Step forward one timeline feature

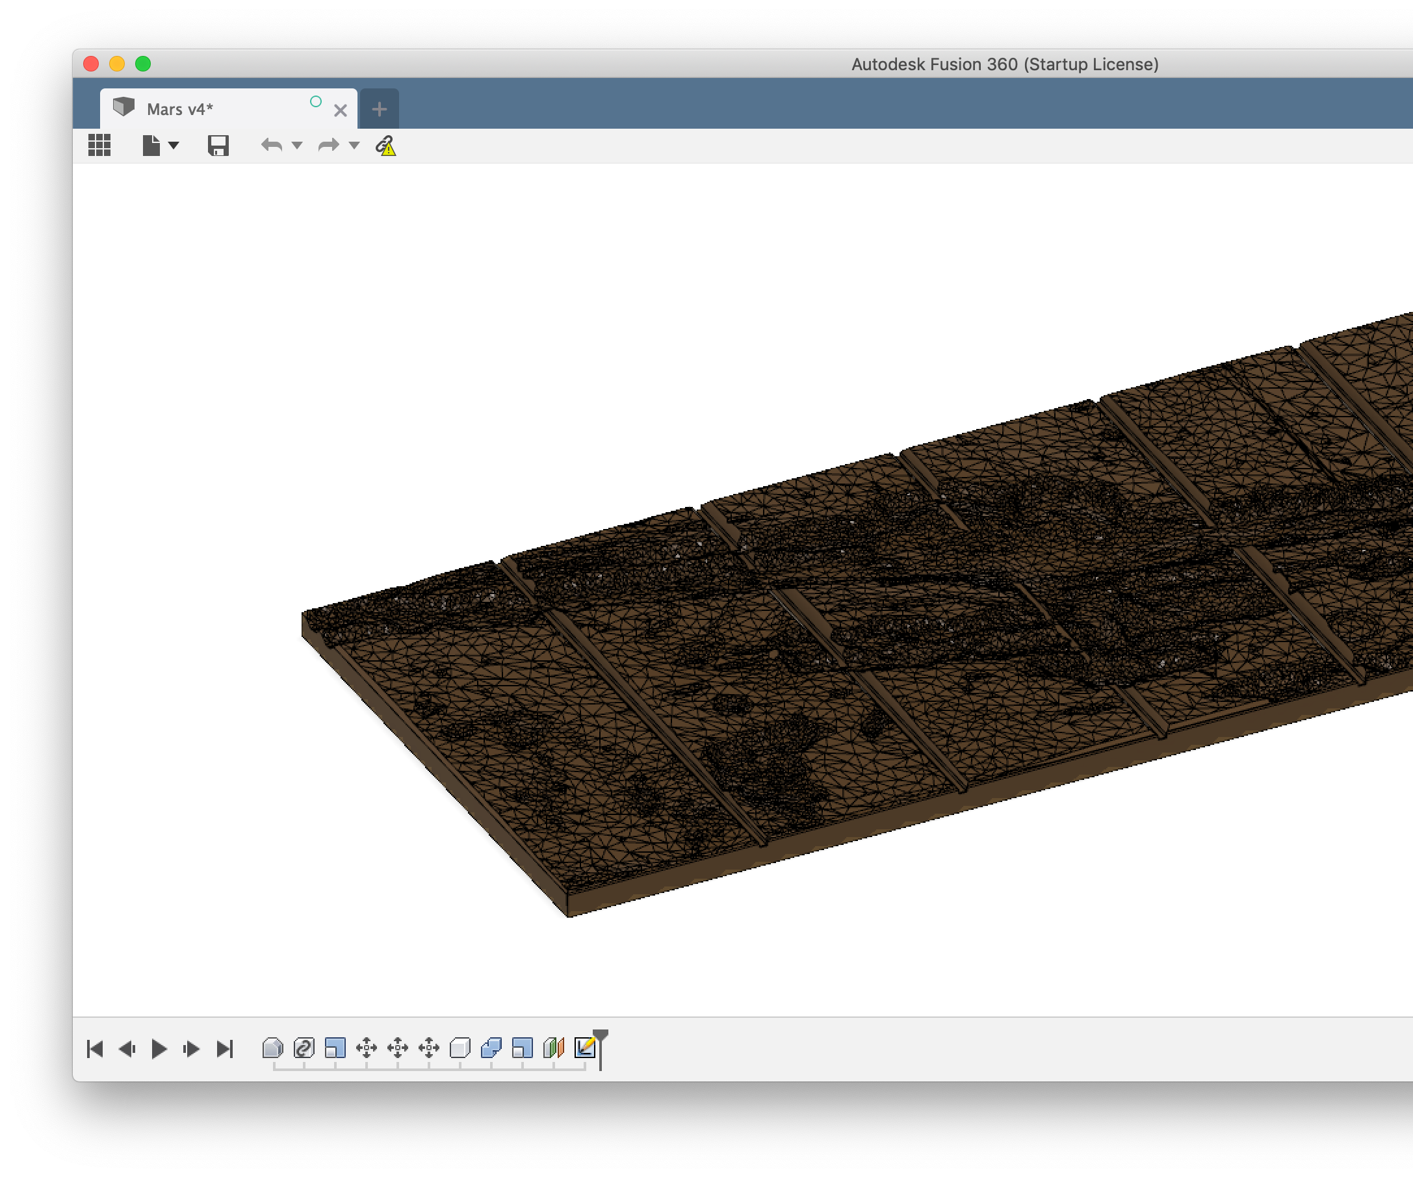pyautogui.click(x=191, y=1048)
